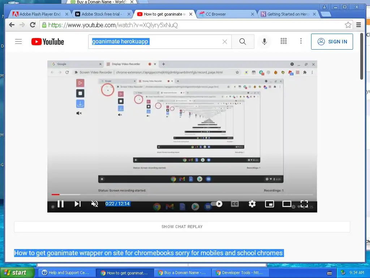This screenshot has width=370, height=278.
Task: Switch to Adobe Flash Player End tab
Action: coord(40,14)
